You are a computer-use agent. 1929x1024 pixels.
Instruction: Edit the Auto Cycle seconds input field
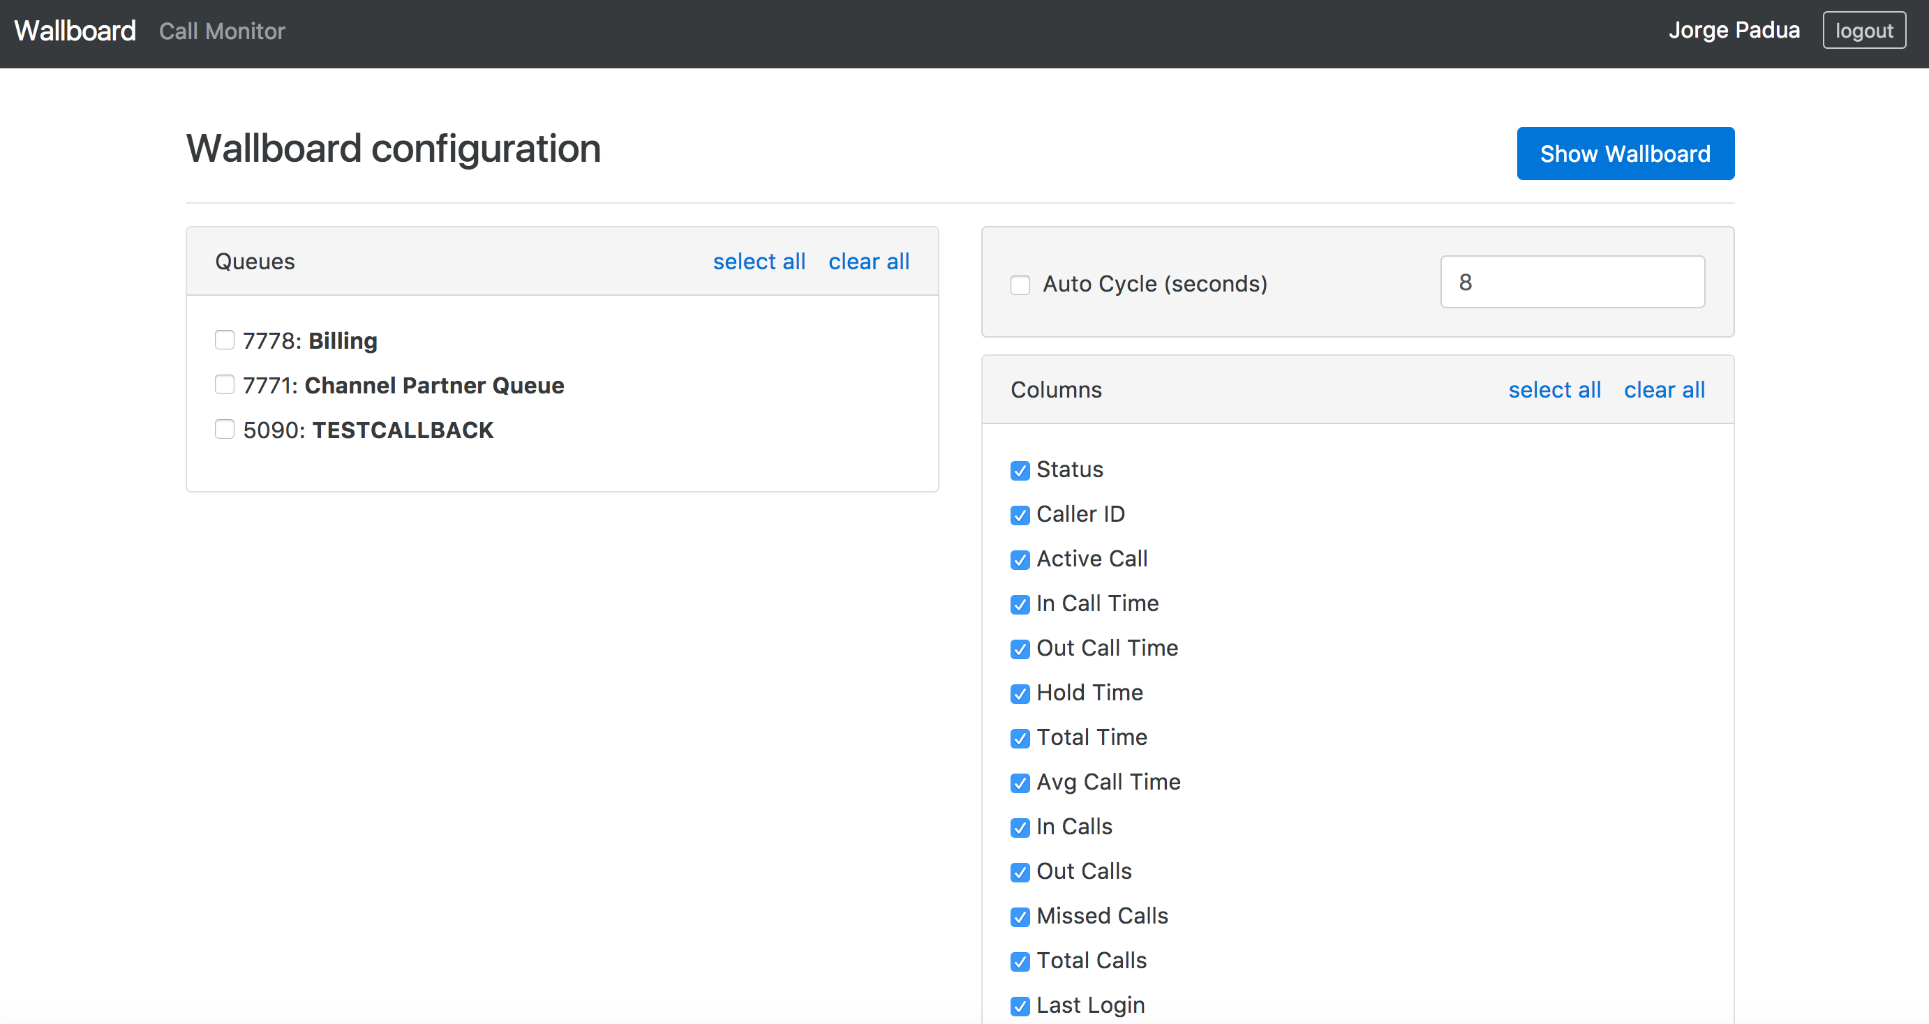click(1573, 282)
